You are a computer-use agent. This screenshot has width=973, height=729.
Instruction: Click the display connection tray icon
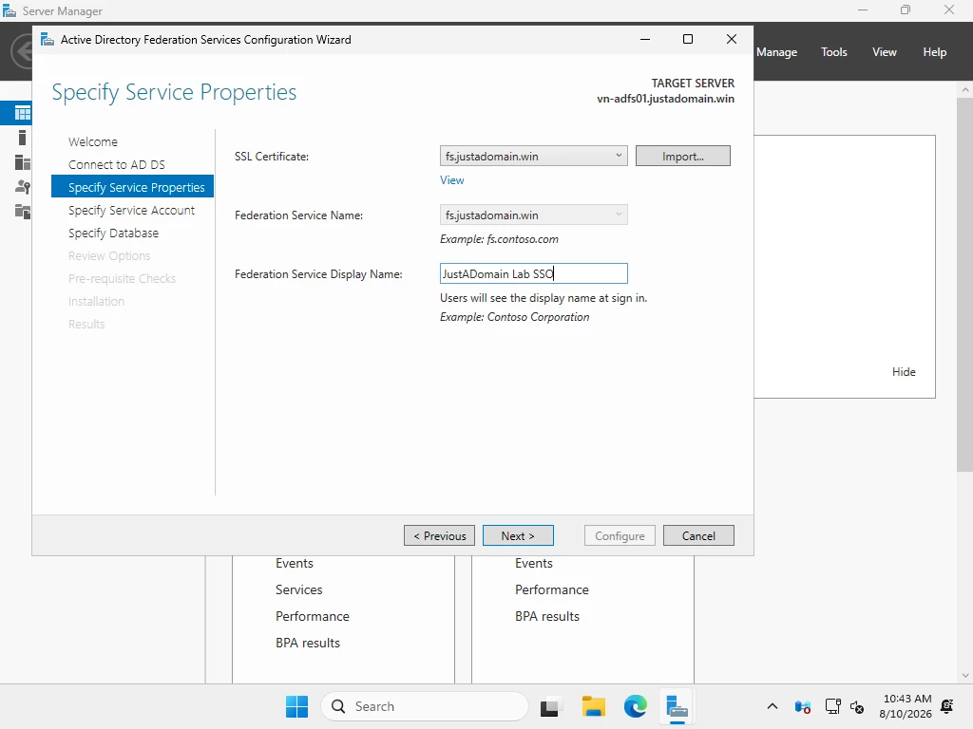point(832,706)
